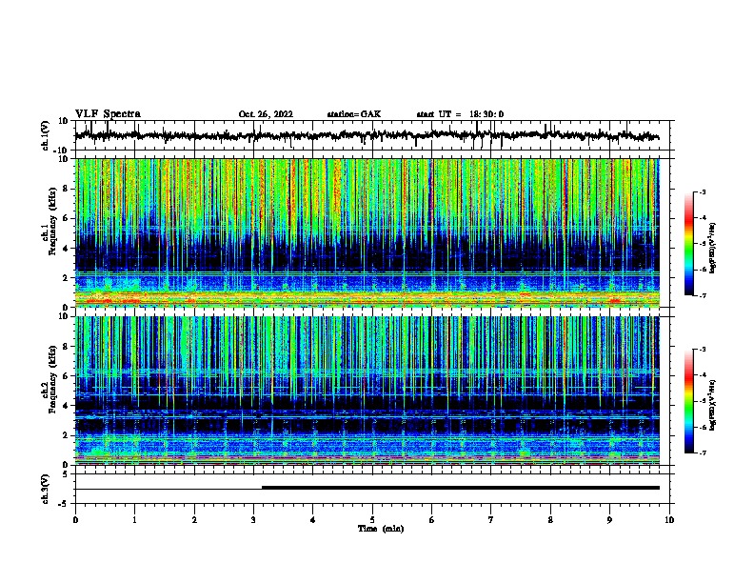Click the "VLF Spectra" title text

pos(108,114)
